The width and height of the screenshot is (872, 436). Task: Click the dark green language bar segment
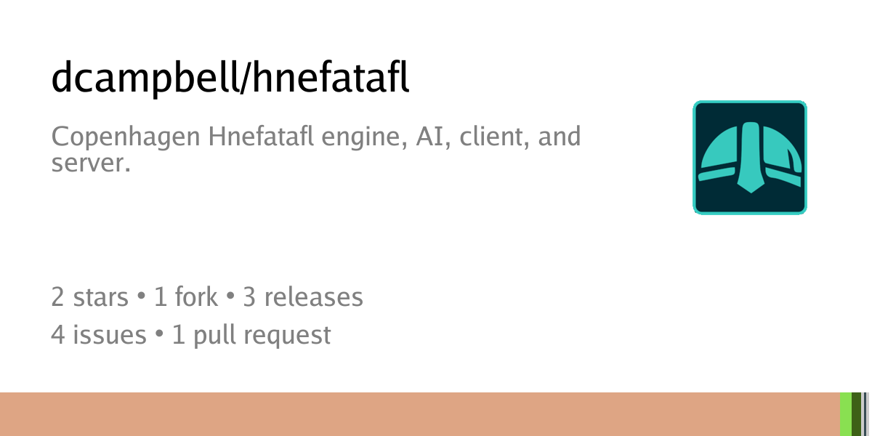point(856,414)
